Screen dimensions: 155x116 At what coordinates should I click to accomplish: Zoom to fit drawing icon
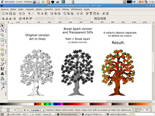pos(55,13)
